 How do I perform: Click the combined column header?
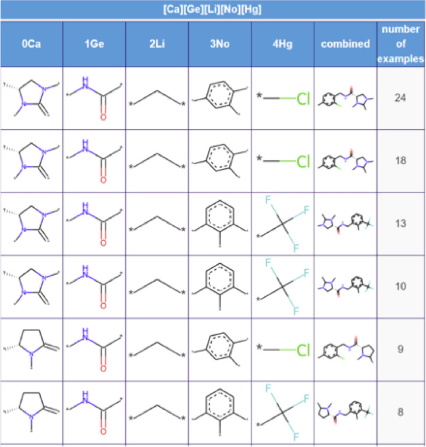(x=345, y=44)
